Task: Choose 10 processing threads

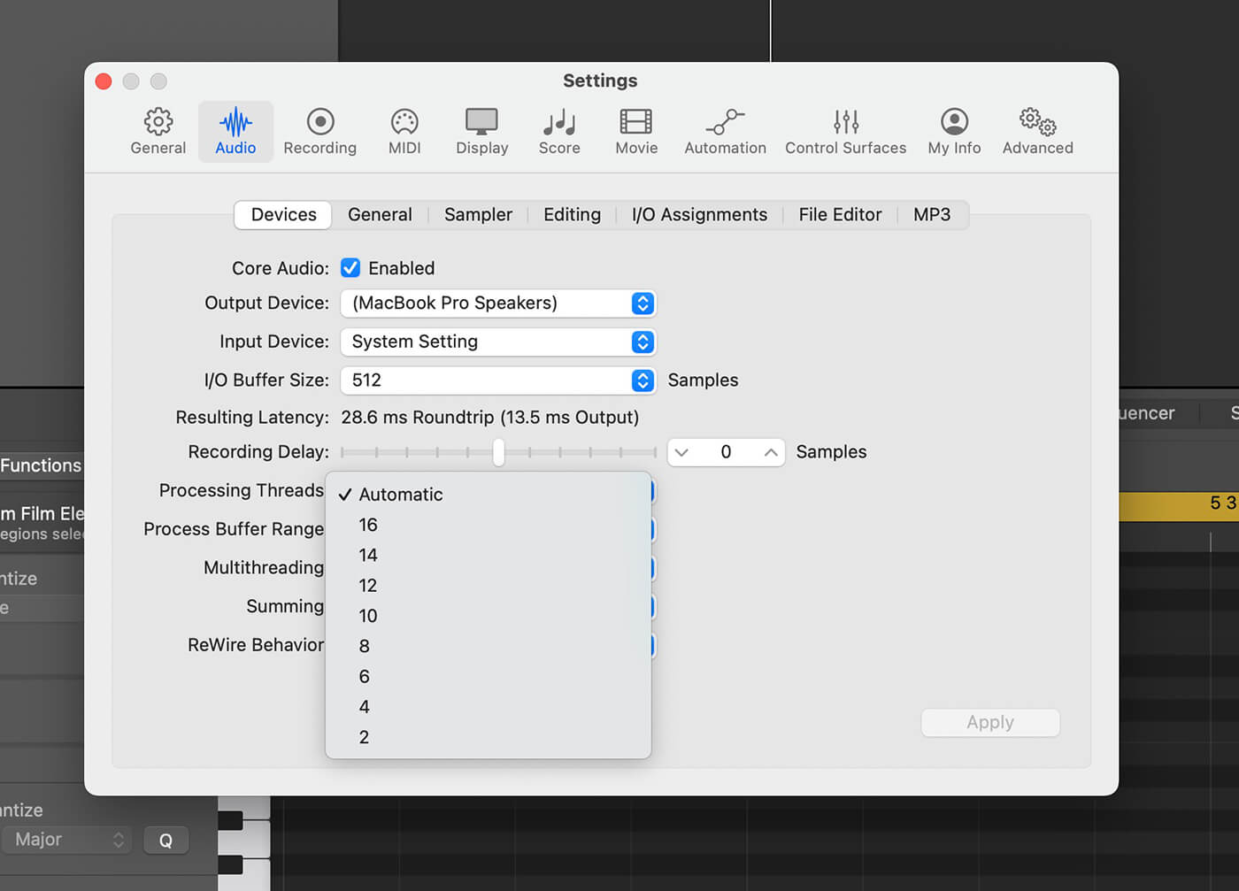Action: 489,616
